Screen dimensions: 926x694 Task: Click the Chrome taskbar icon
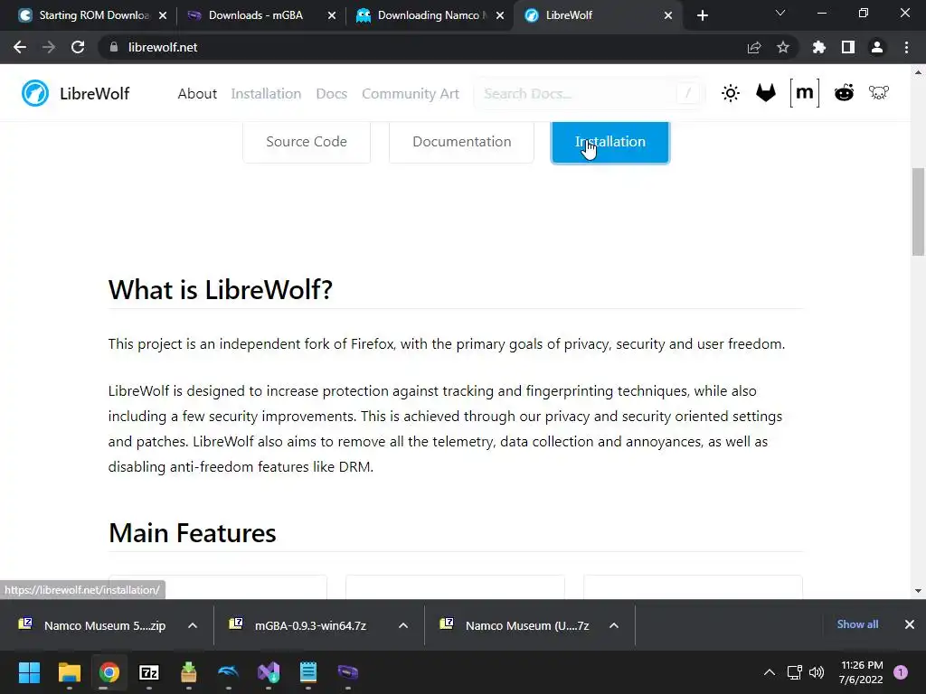(x=109, y=672)
